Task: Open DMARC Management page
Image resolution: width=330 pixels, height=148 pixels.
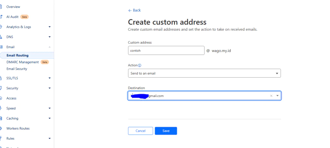Action: 23,62
